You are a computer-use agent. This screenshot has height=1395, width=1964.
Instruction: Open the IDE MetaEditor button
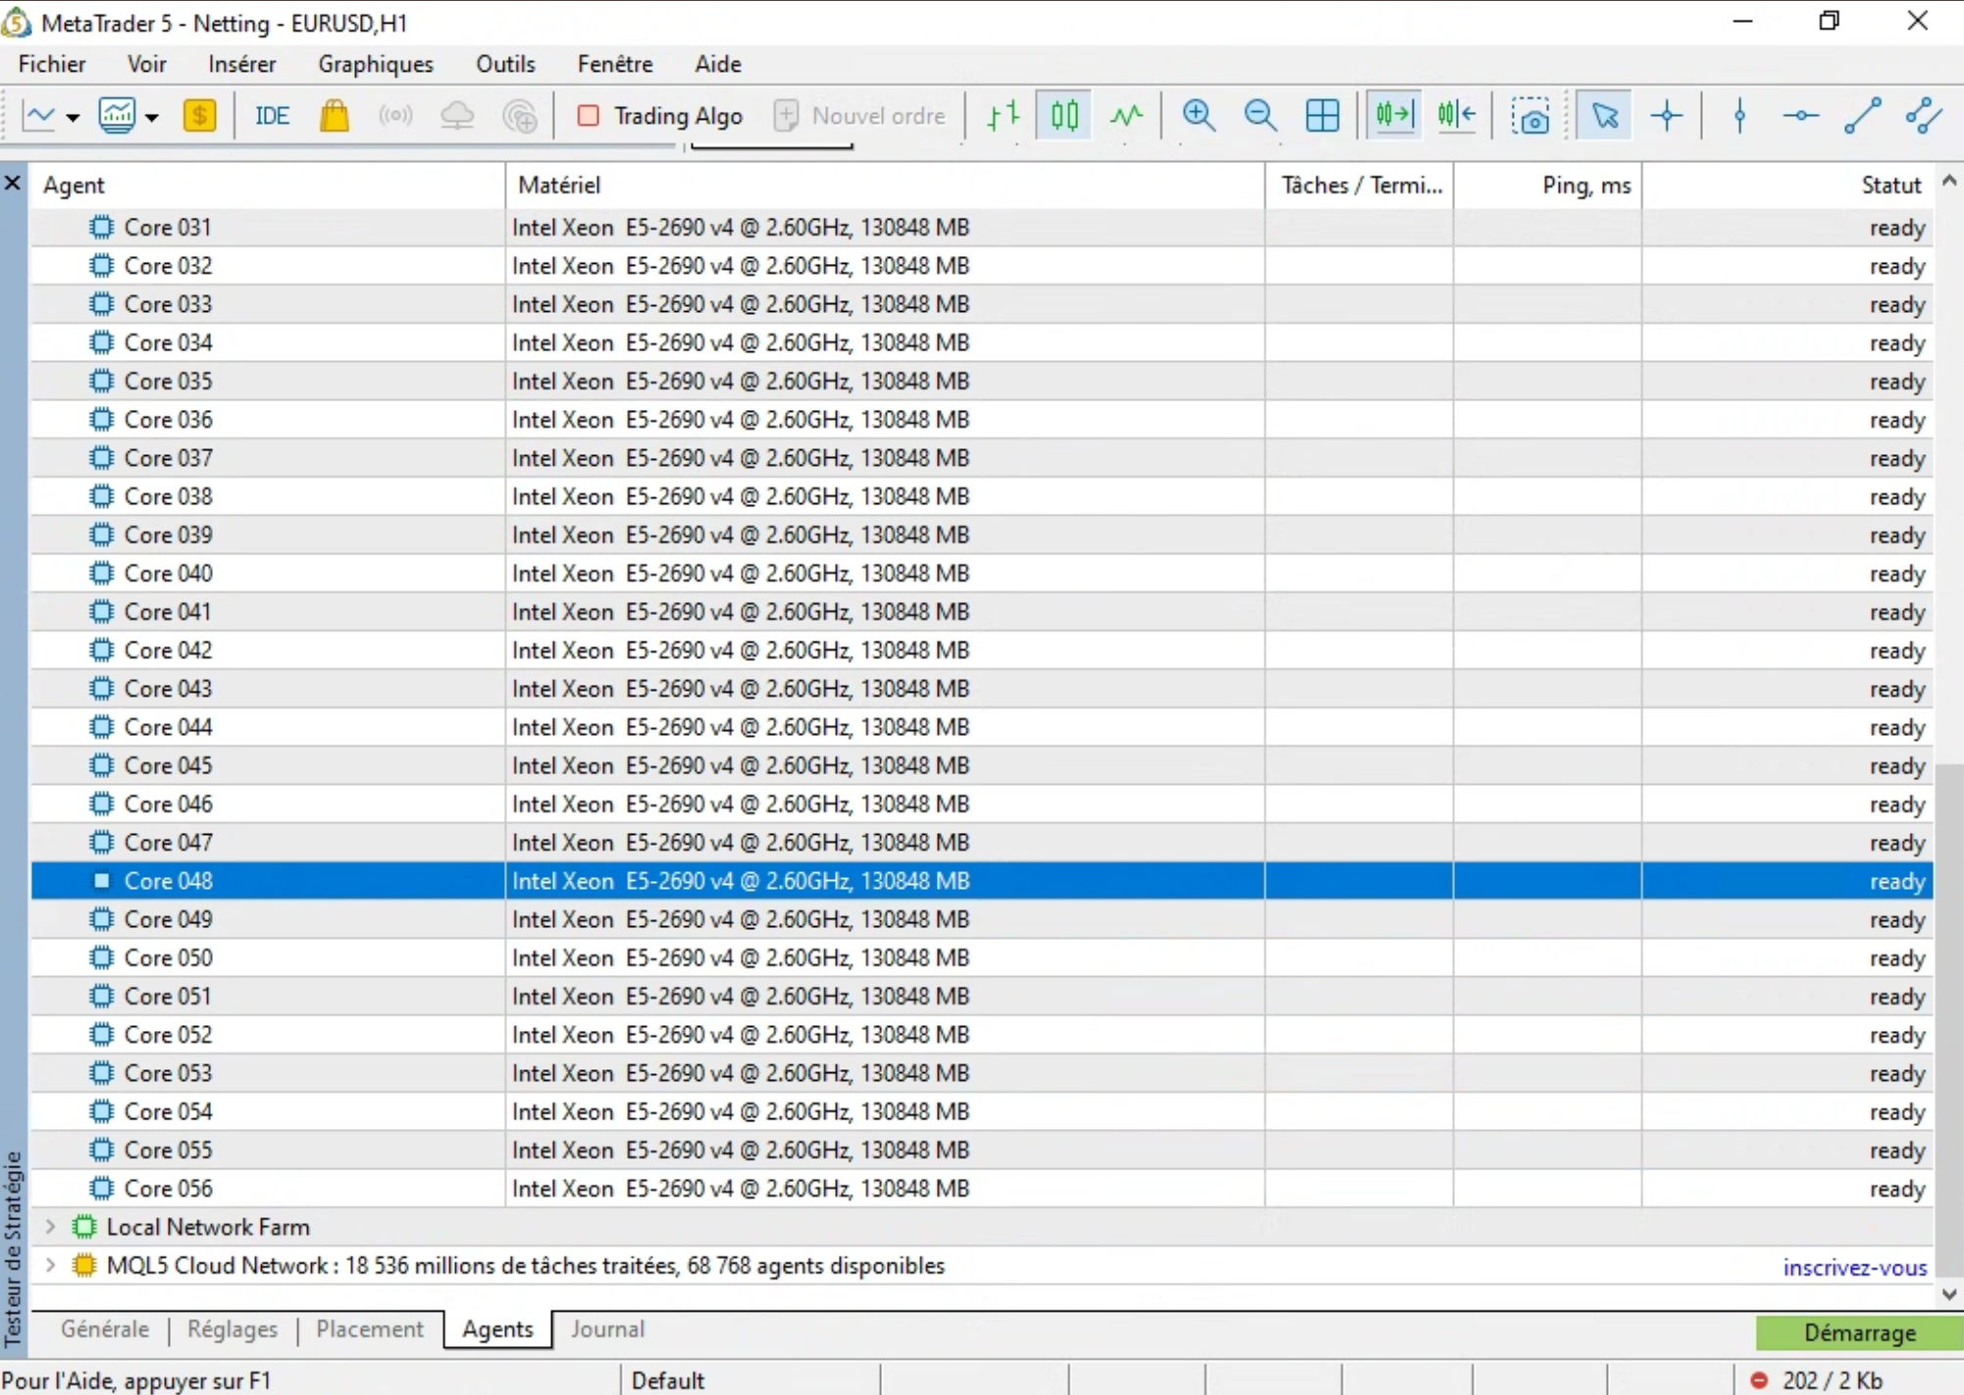pyautogui.click(x=272, y=116)
